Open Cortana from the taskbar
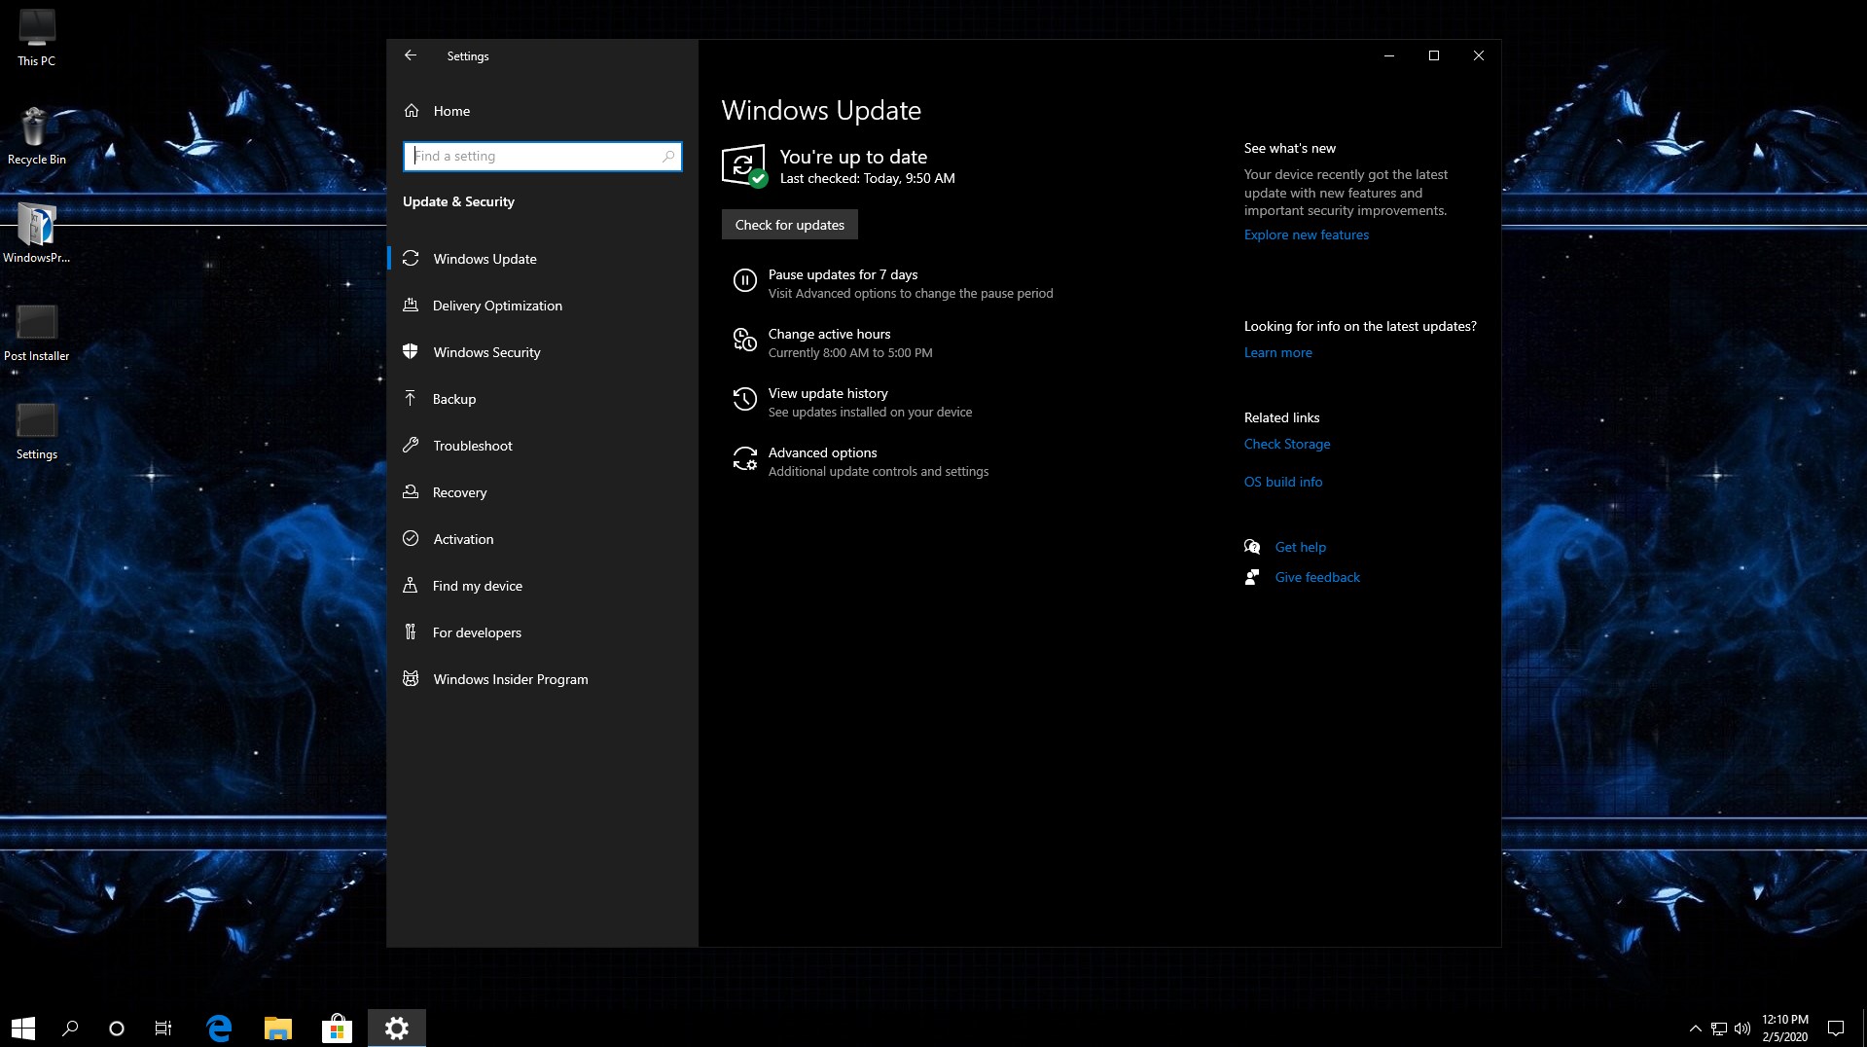Screen dimensions: 1867x1047 [117, 1028]
